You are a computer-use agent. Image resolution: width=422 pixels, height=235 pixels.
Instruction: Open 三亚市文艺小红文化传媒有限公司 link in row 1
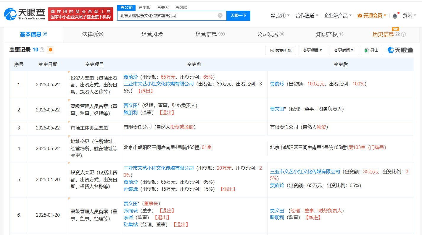click(x=159, y=84)
